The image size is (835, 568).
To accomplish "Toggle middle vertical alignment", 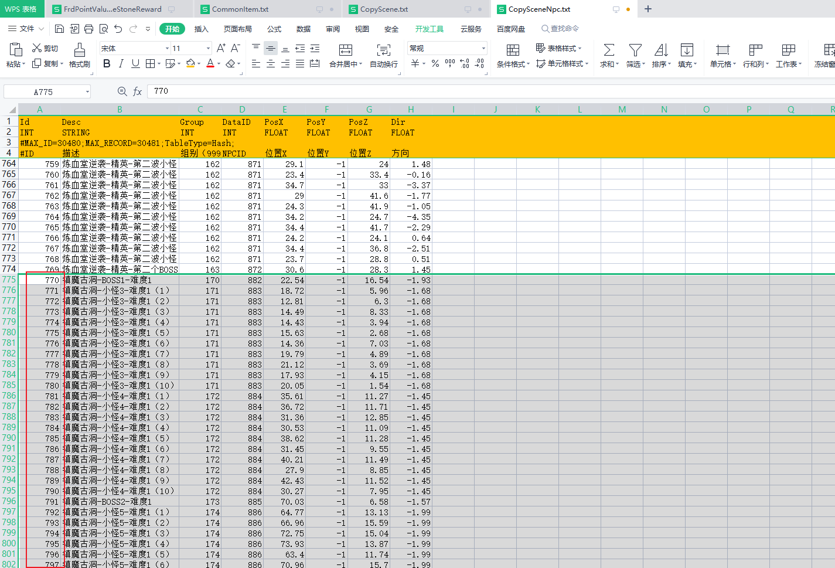I will click(x=271, y=48).
